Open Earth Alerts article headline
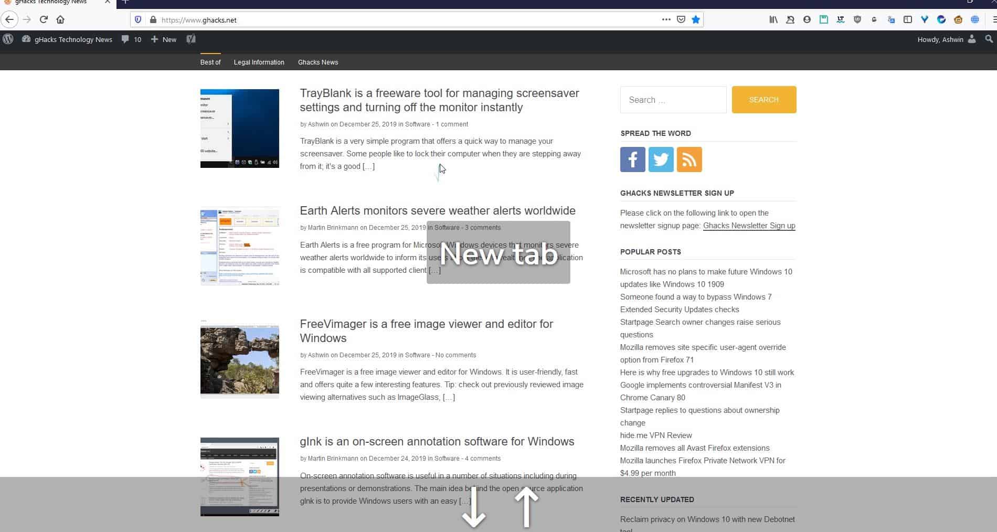Viewport: 997px width, 532px height. click(438, 210)
